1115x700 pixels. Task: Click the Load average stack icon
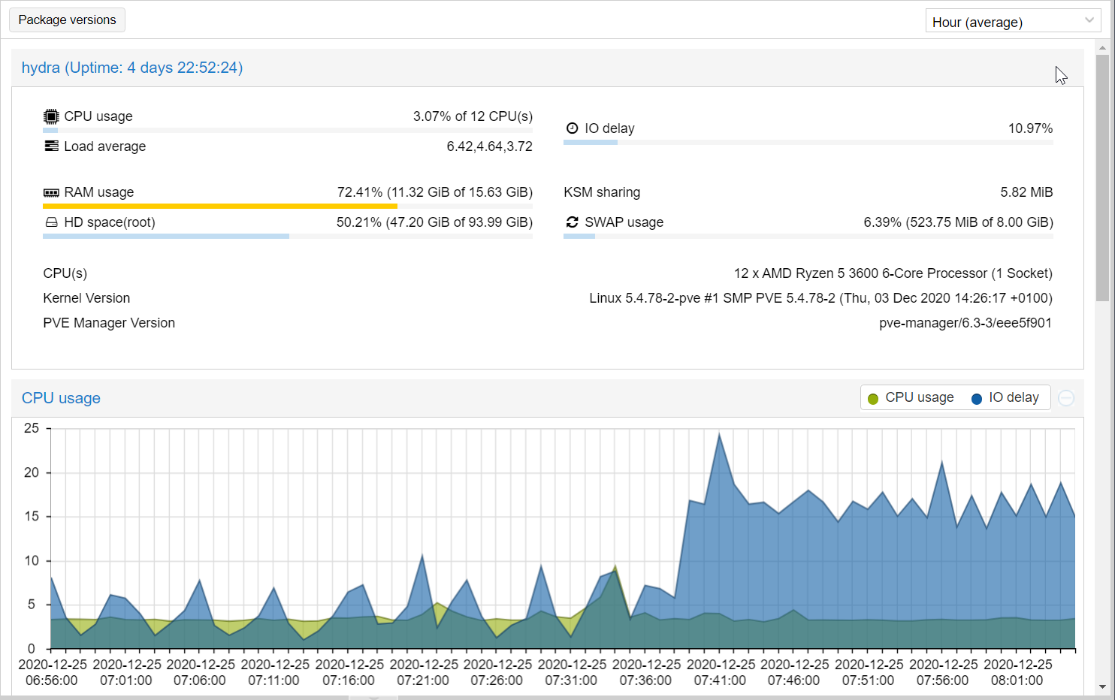coord(50,146)
